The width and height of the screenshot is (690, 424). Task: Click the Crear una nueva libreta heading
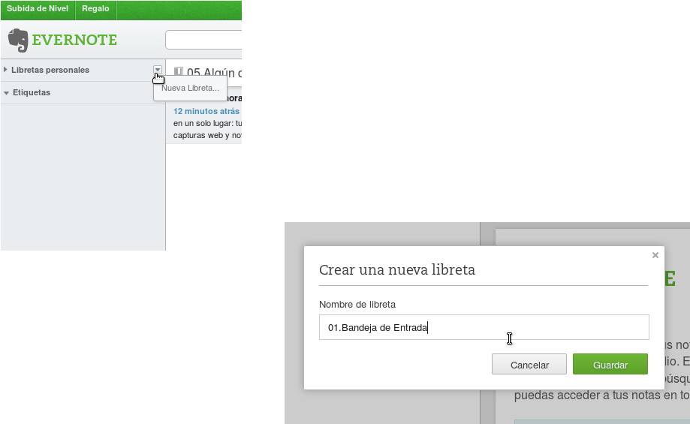pyautogui.click(x=397, y=269)
